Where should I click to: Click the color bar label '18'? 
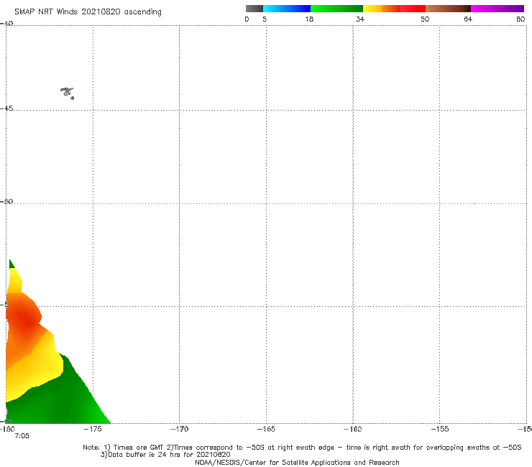pyautogui.click(x=309, y=19)
